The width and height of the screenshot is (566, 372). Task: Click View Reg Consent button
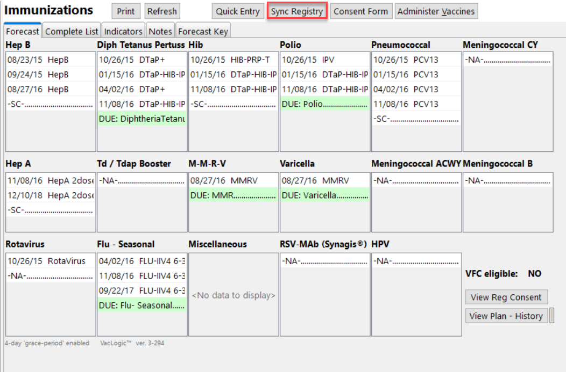pos(506,297)
